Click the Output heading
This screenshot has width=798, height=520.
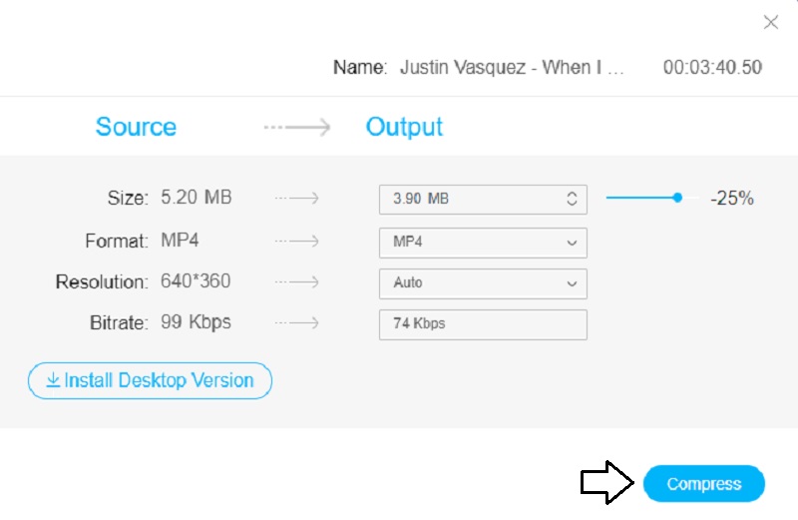(404, 127)
